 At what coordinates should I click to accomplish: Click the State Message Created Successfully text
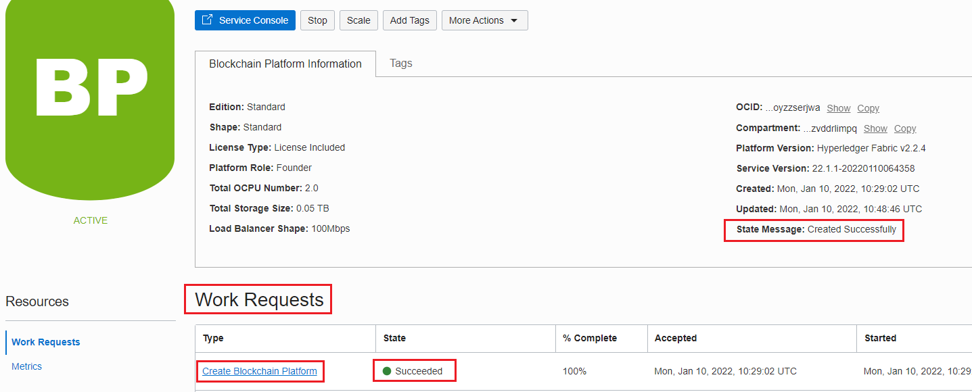816,229
